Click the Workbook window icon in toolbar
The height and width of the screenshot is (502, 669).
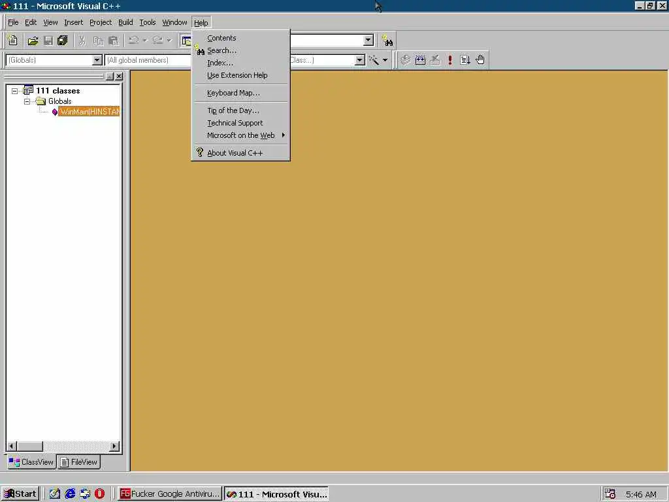coord(186,41)
